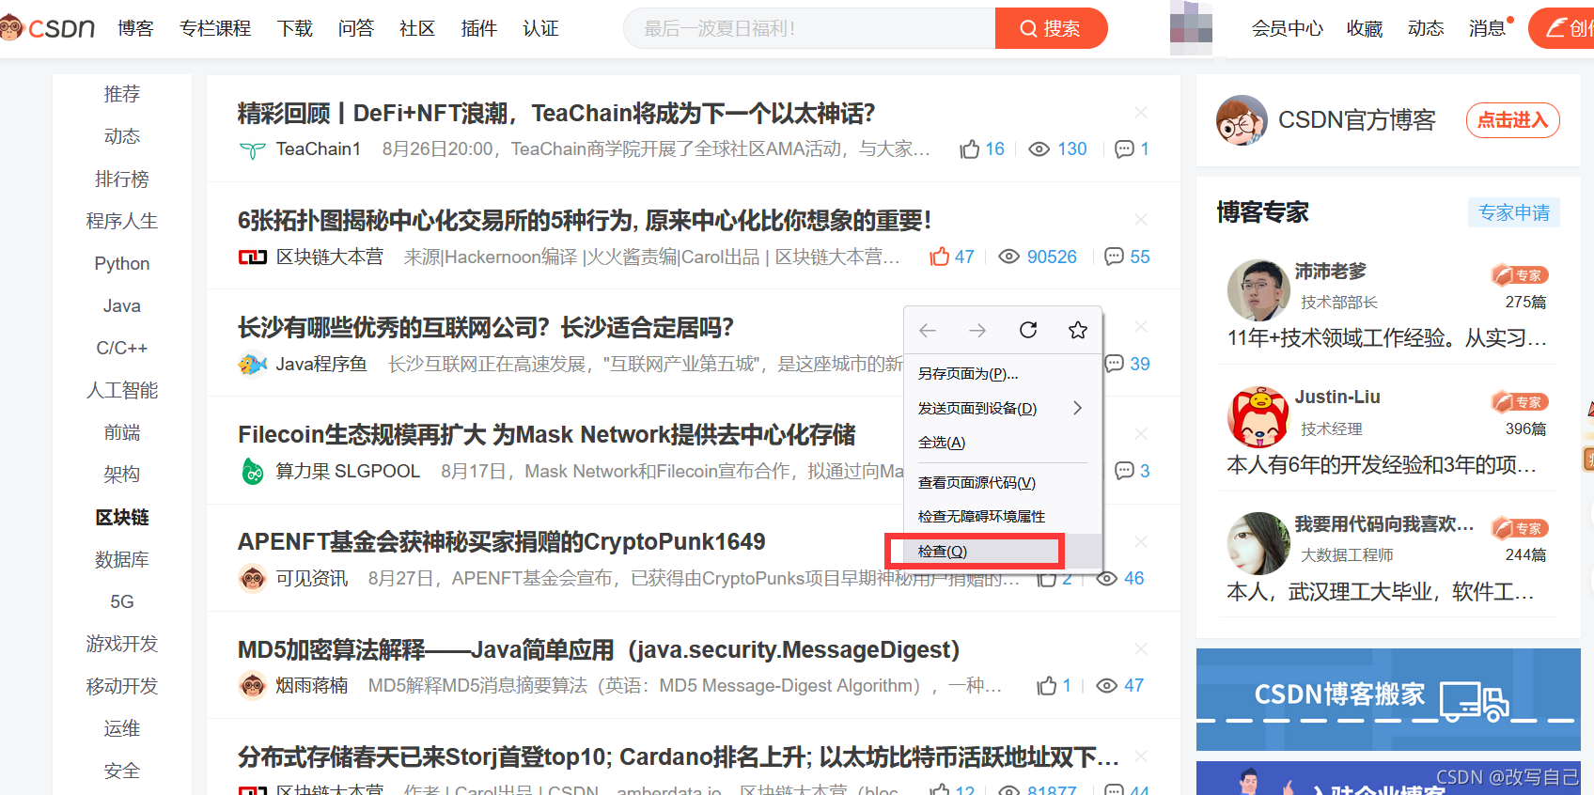Click 点击进入 button for official blog
Viewport: 1594px width, 795px height.
pyautogui.click(x=1513, y=120)
